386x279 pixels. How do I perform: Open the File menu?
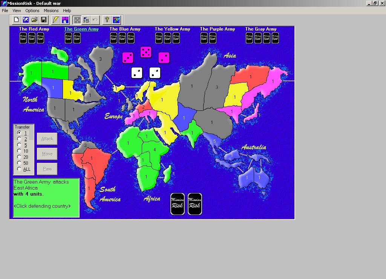pyautogui.click(x=5, y=11)
